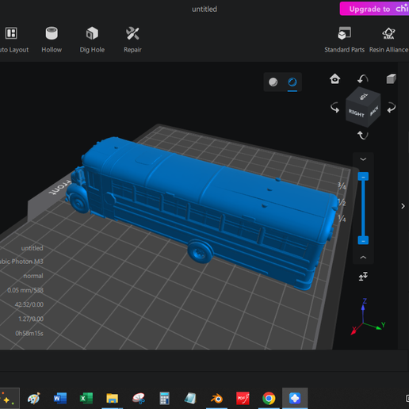Open Google Chrome from taskbar

click(269, 398)
